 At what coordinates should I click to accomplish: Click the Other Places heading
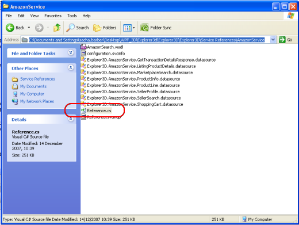(x=25, y=68)
